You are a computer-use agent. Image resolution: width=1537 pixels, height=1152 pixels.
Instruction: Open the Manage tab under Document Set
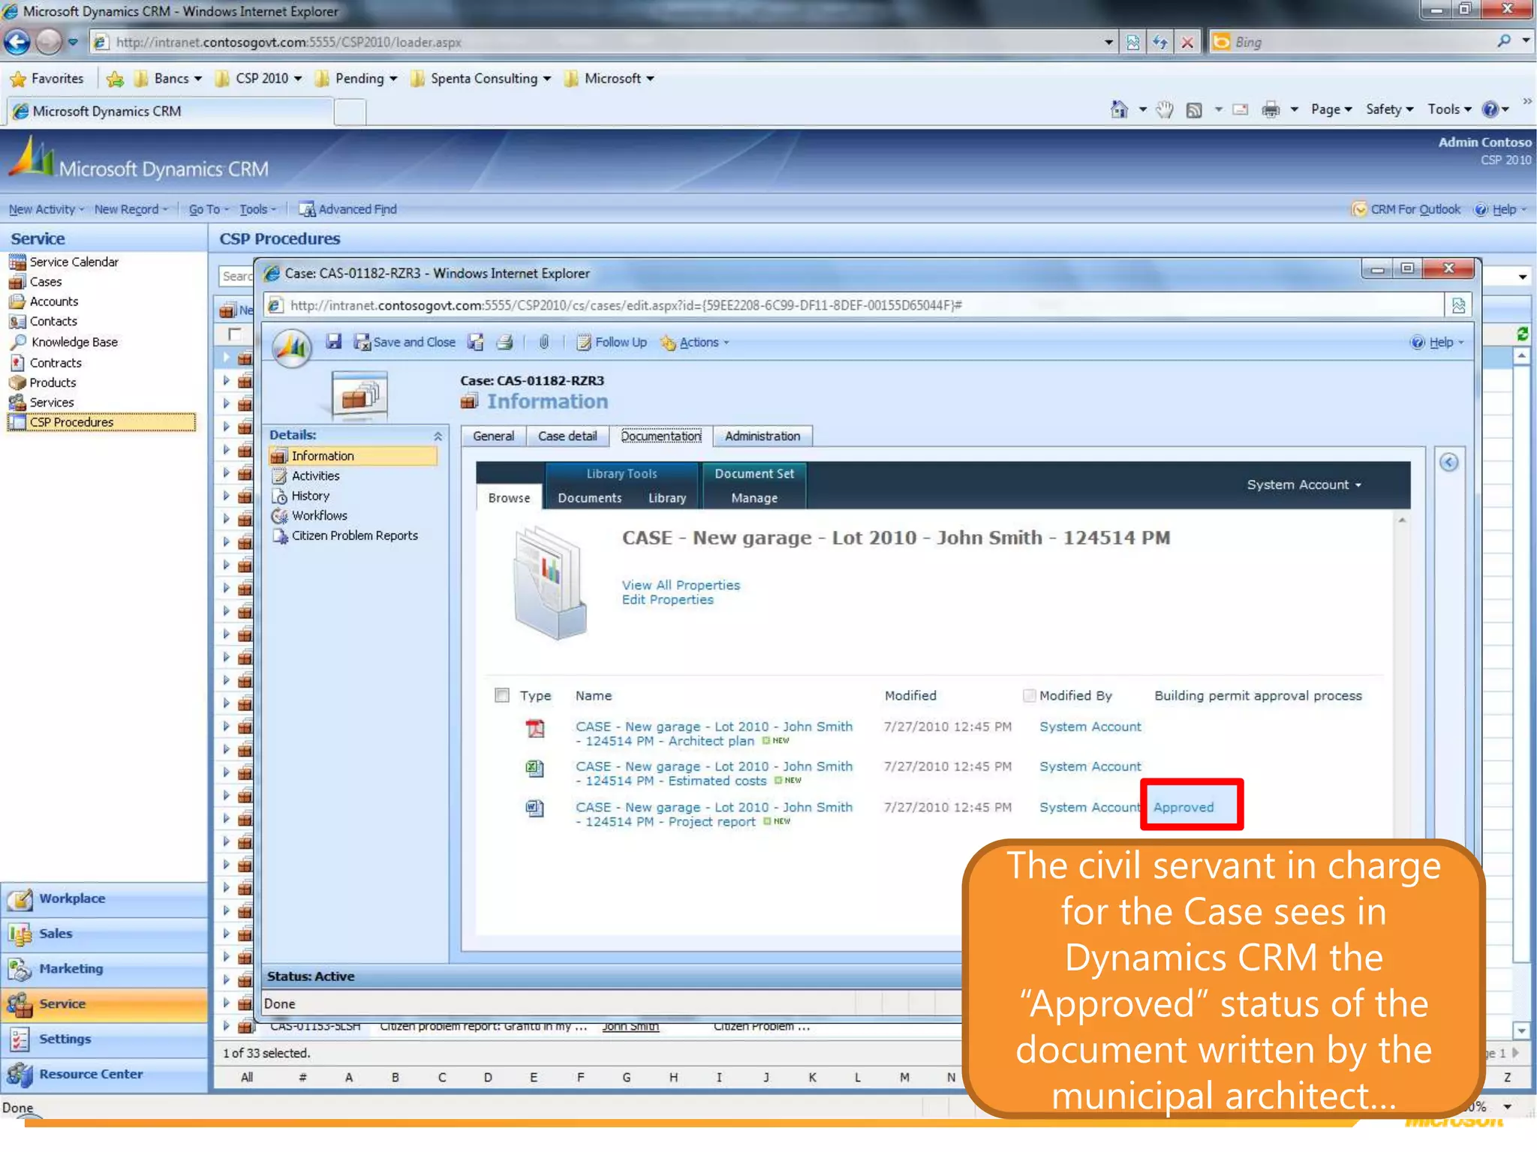point(753,498)
